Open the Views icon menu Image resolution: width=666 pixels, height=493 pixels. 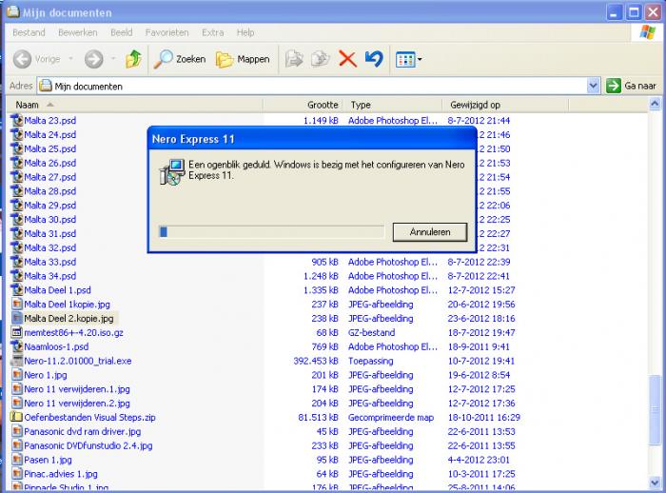pos(408,60)
